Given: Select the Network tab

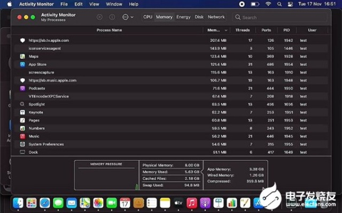Looking at the screenshot, I should tap(216, 17).
